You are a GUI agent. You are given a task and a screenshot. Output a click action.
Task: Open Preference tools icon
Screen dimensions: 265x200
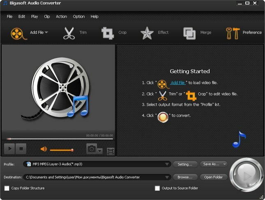[x=232, y=33]
